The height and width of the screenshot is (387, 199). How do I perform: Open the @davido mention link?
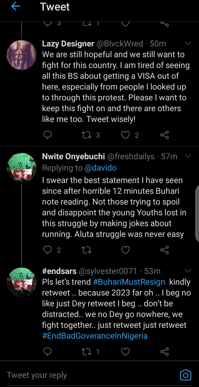click(x=101, y=168)
